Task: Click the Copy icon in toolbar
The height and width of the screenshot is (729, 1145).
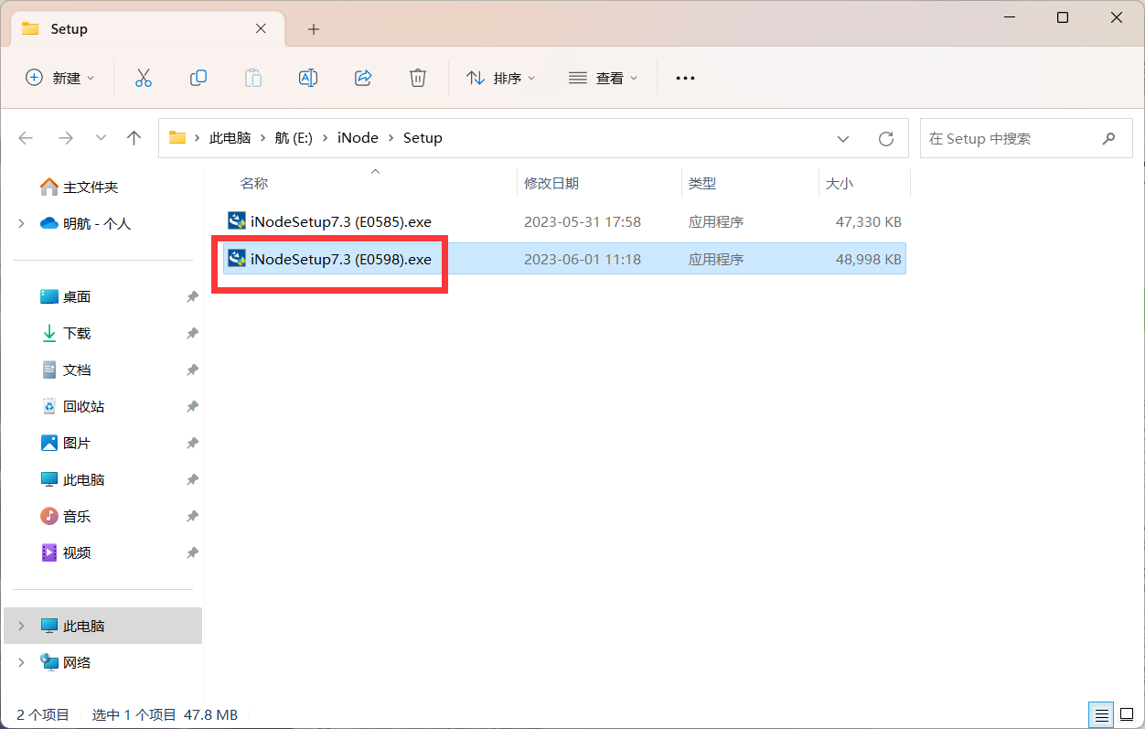Action: coord(198,78)
